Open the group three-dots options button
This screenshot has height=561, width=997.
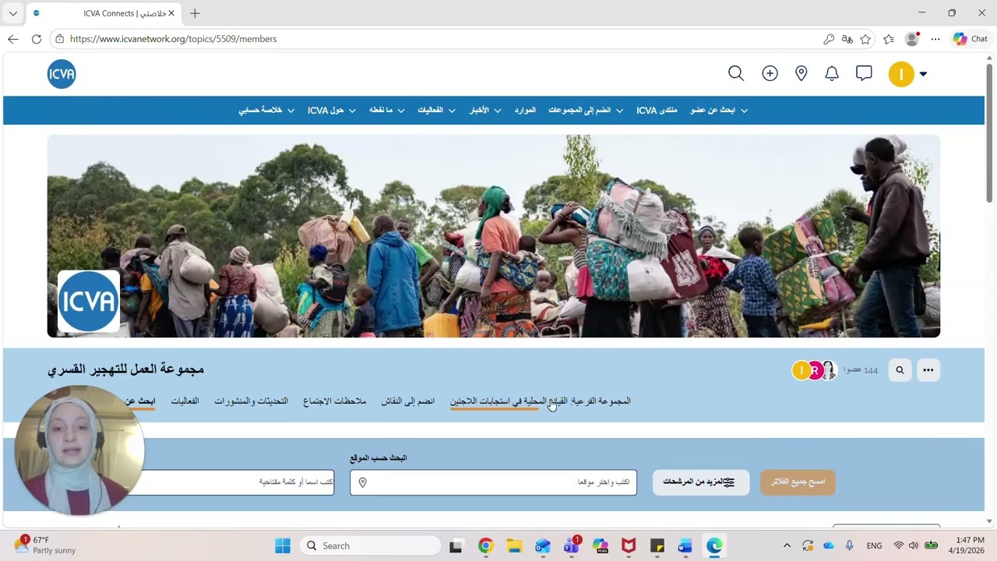tap(928, 370)
